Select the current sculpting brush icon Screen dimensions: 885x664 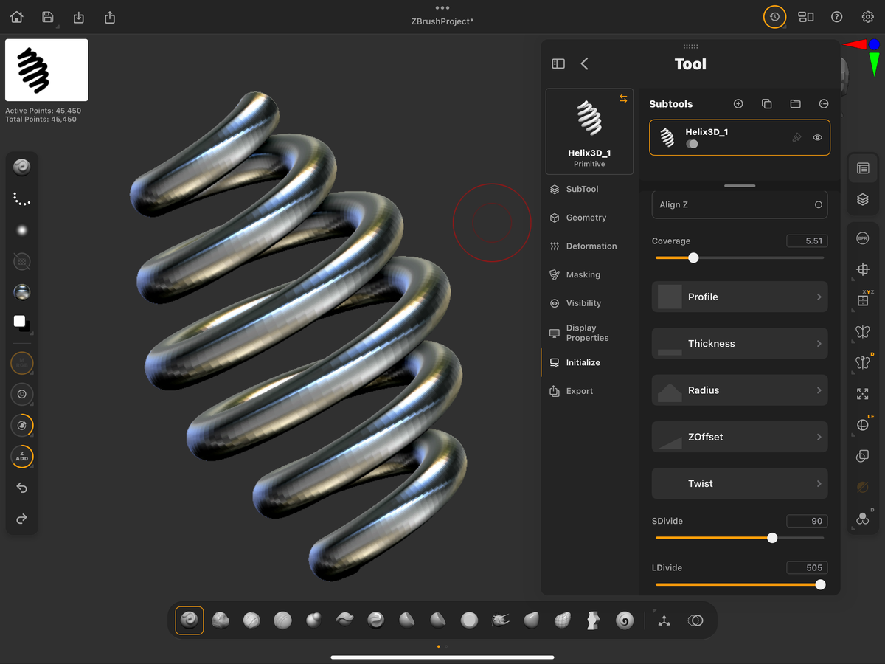[21, 167]
